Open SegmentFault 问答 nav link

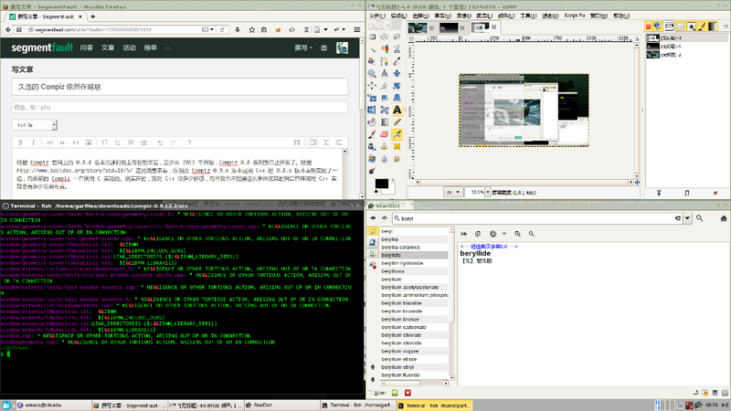click(x=86, y=47)
